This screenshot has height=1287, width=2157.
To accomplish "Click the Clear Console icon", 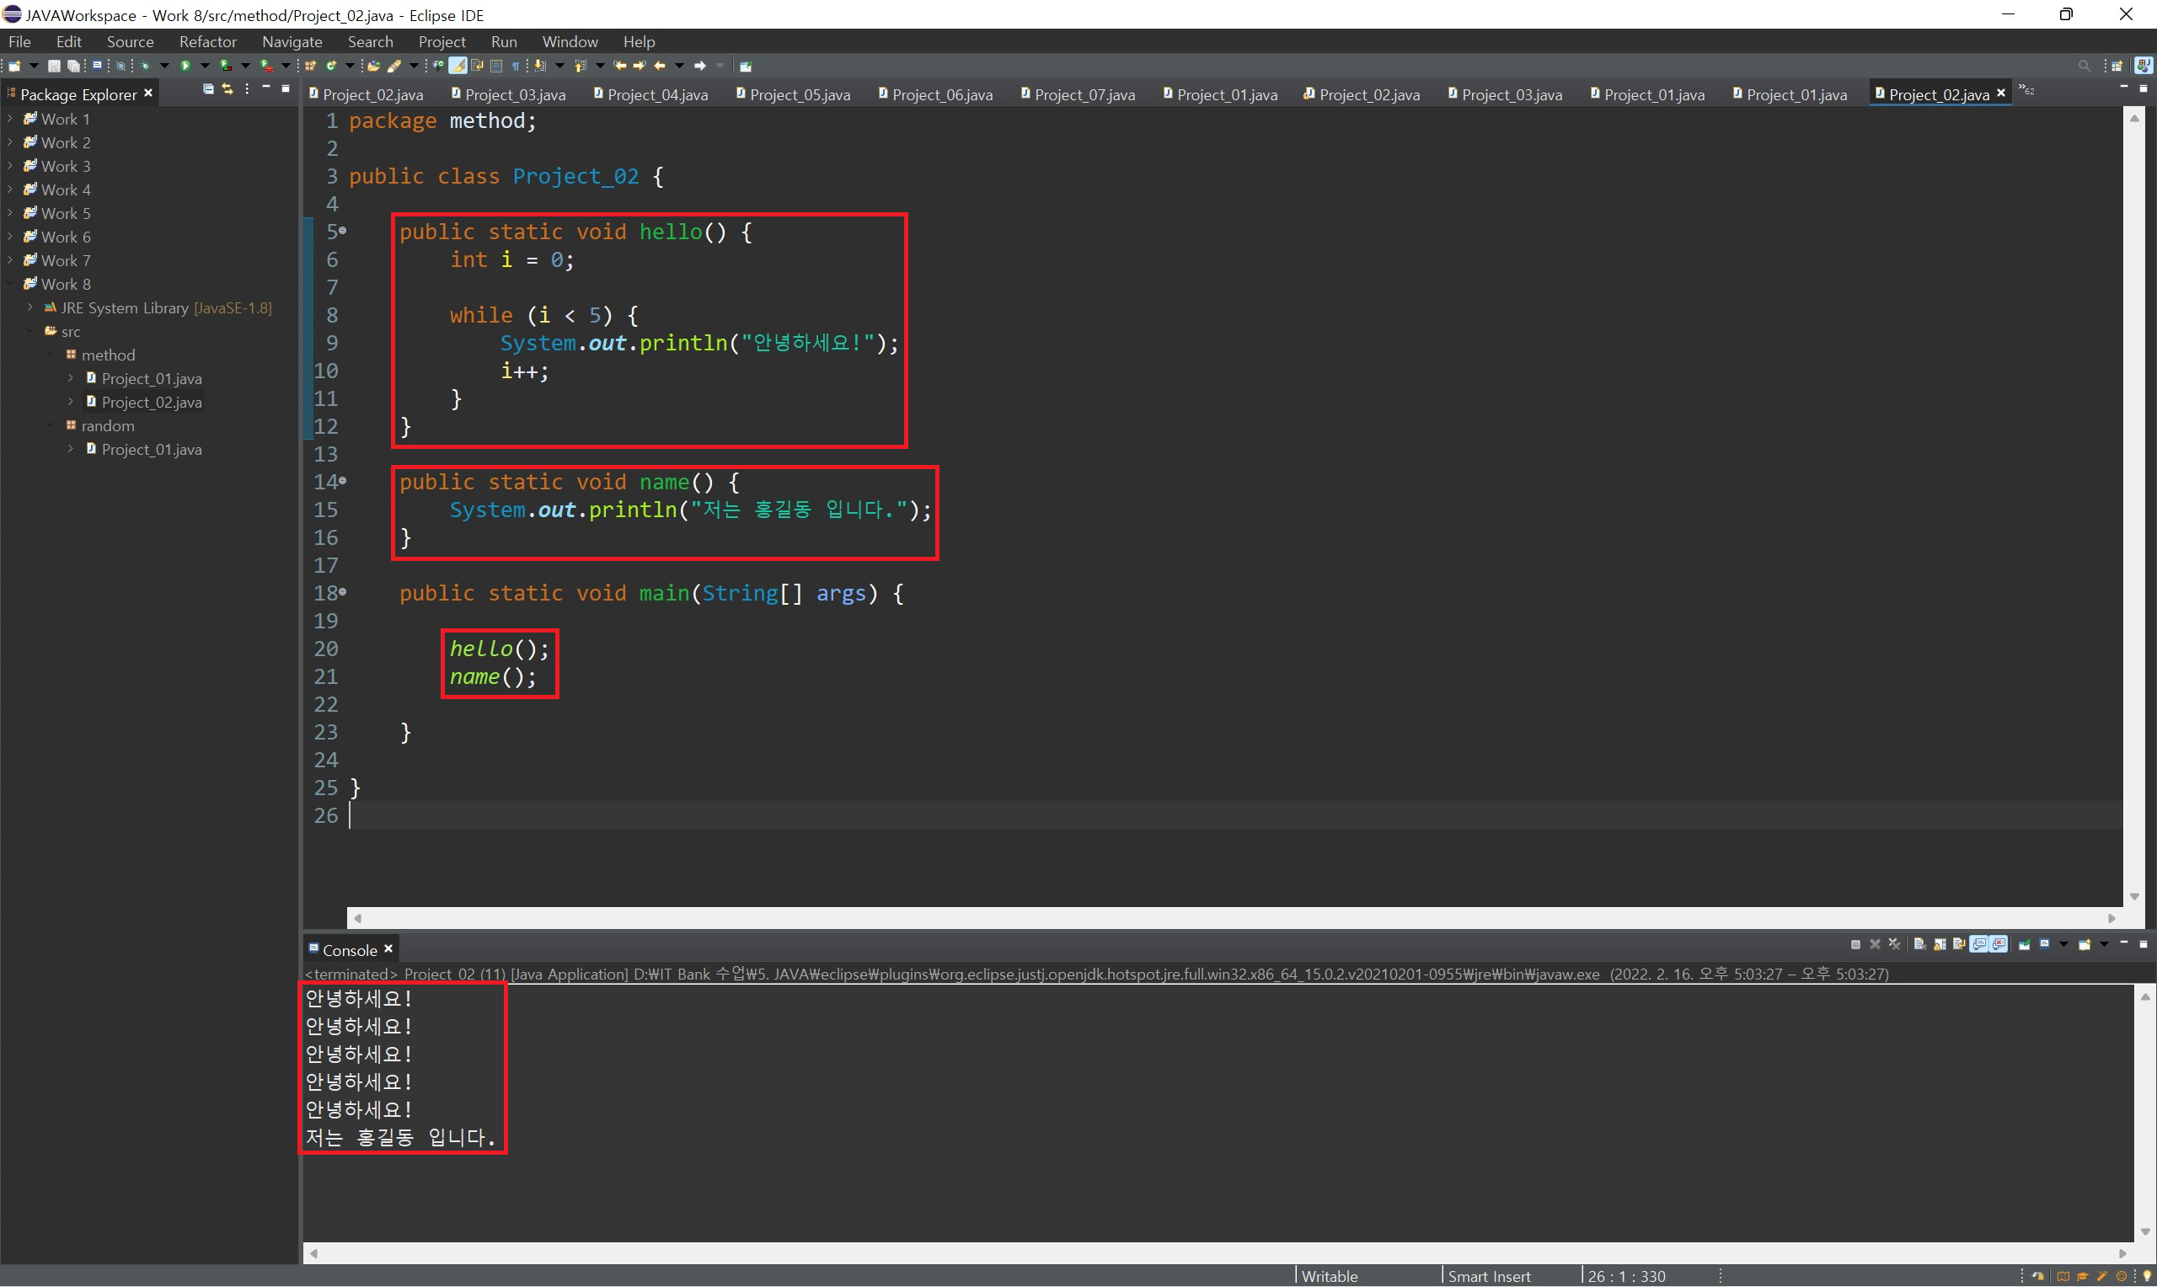I will tap(1919, 944).
